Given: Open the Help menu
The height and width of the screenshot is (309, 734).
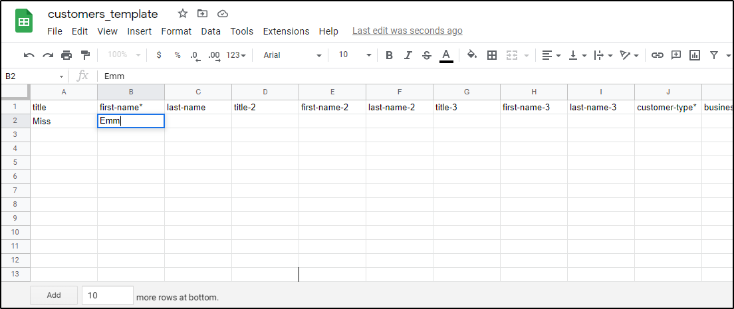Looking at the screenshot, I should click(x=328, y=31).
